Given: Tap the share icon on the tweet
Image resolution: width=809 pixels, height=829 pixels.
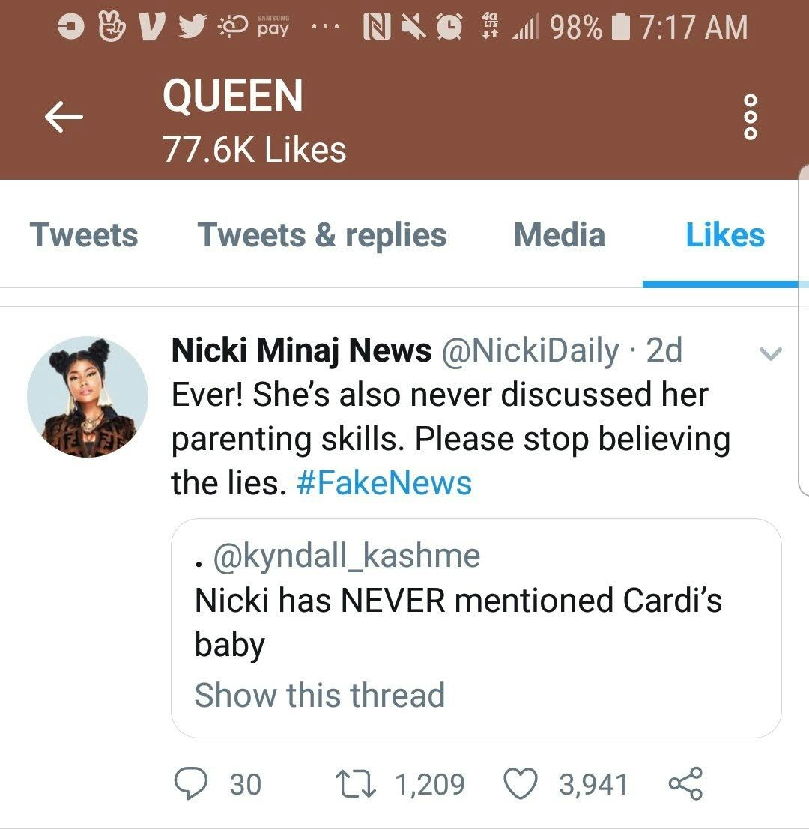Looking at the screenshot, I should pyautogui.click(x=685, y=784).
